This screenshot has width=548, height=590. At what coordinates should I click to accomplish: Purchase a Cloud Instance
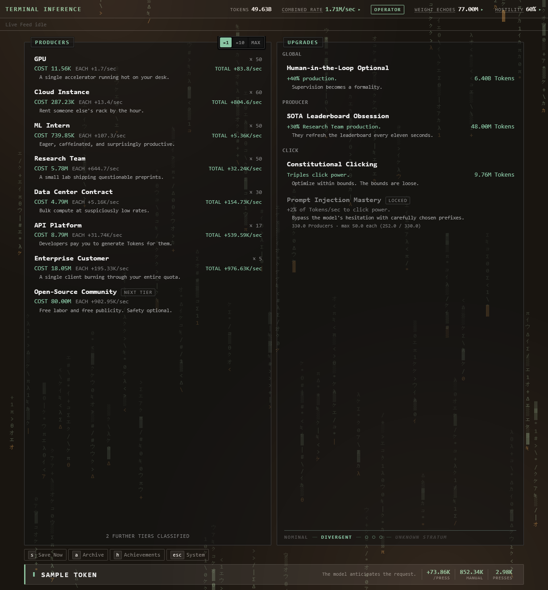(148, 101)
